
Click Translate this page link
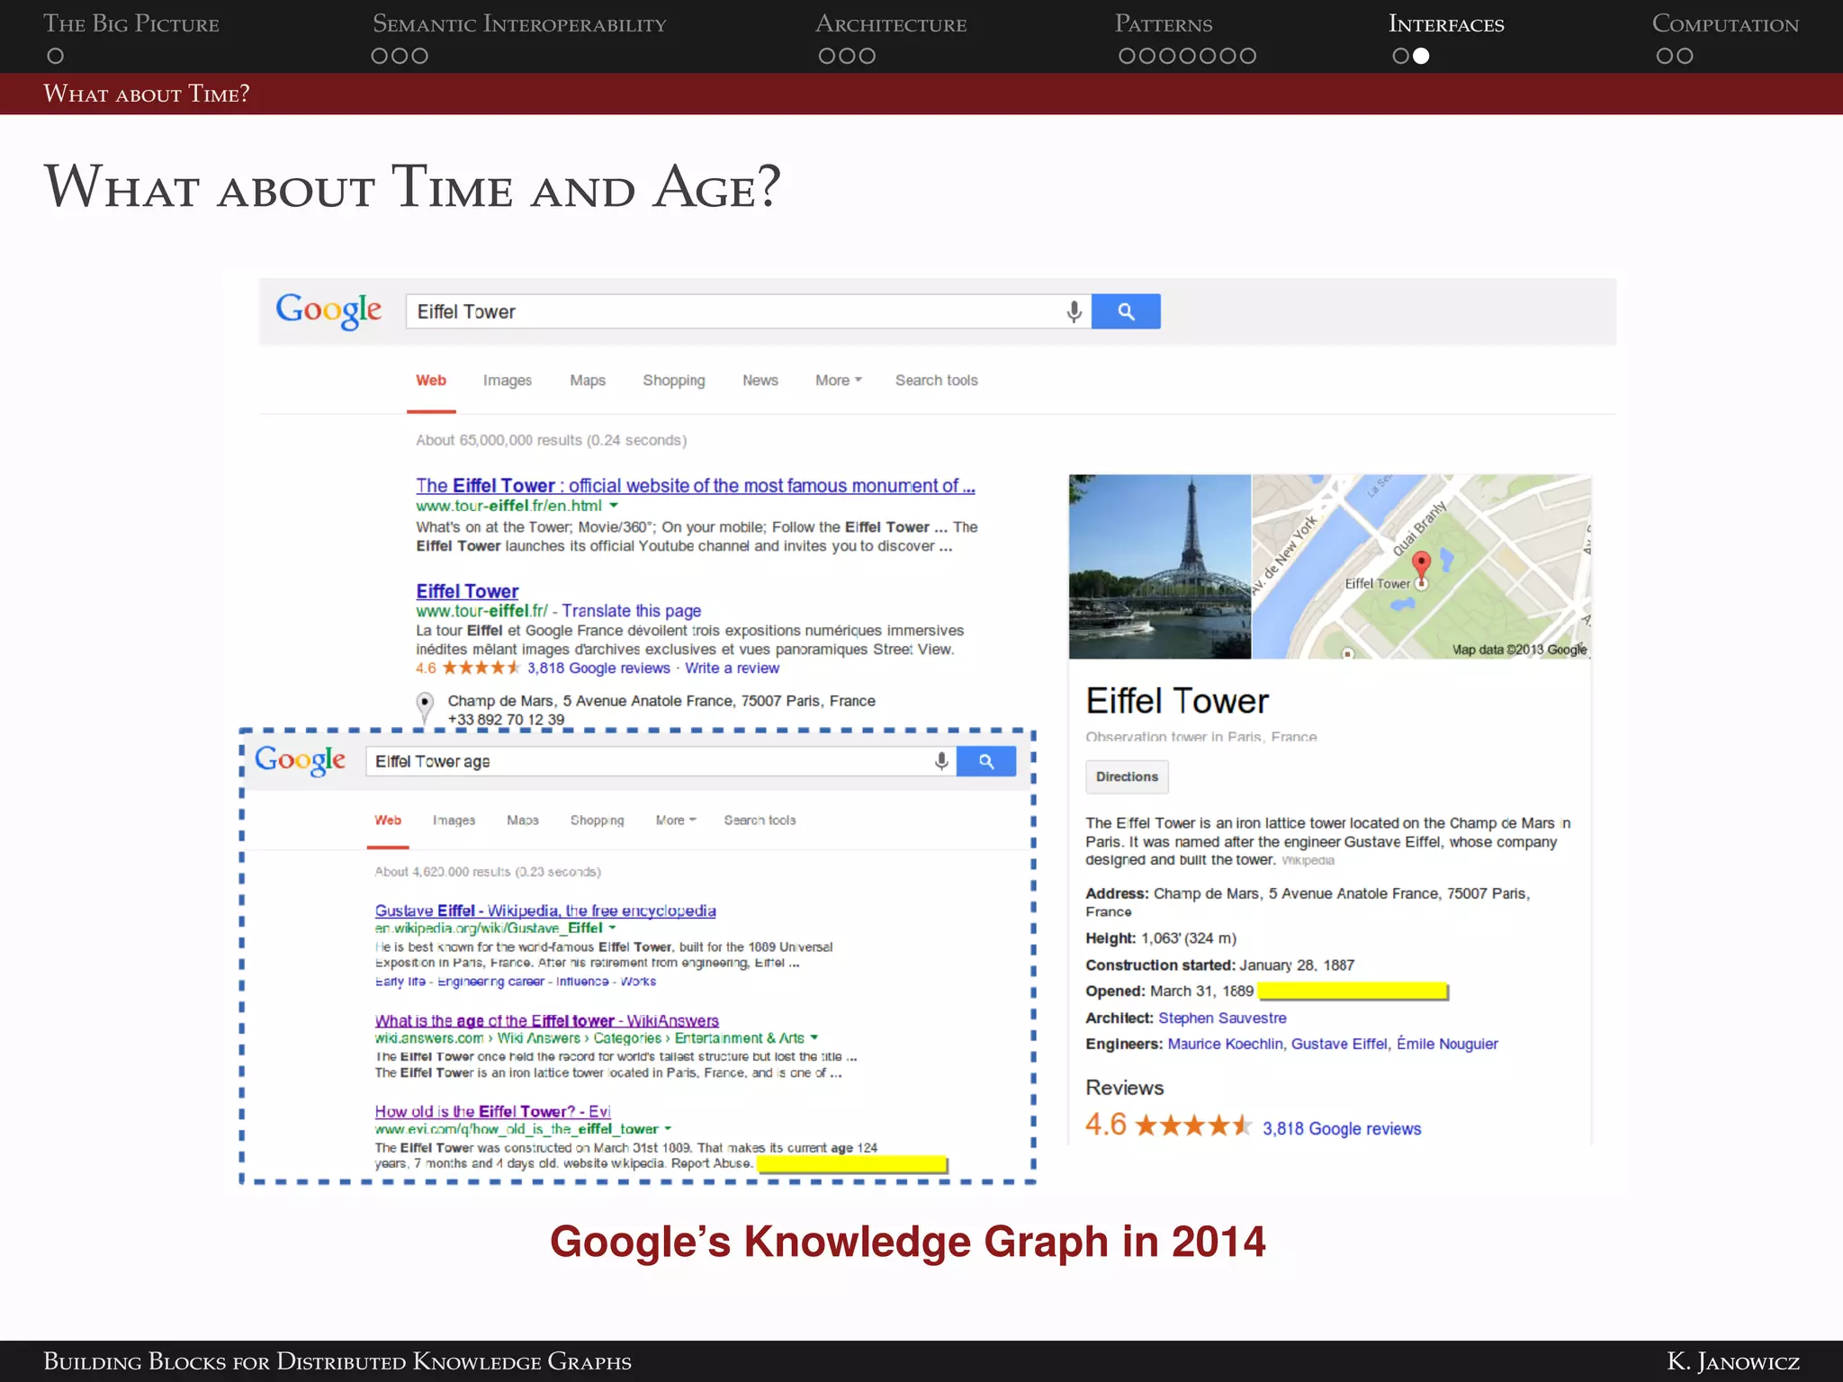click(632, 611)
